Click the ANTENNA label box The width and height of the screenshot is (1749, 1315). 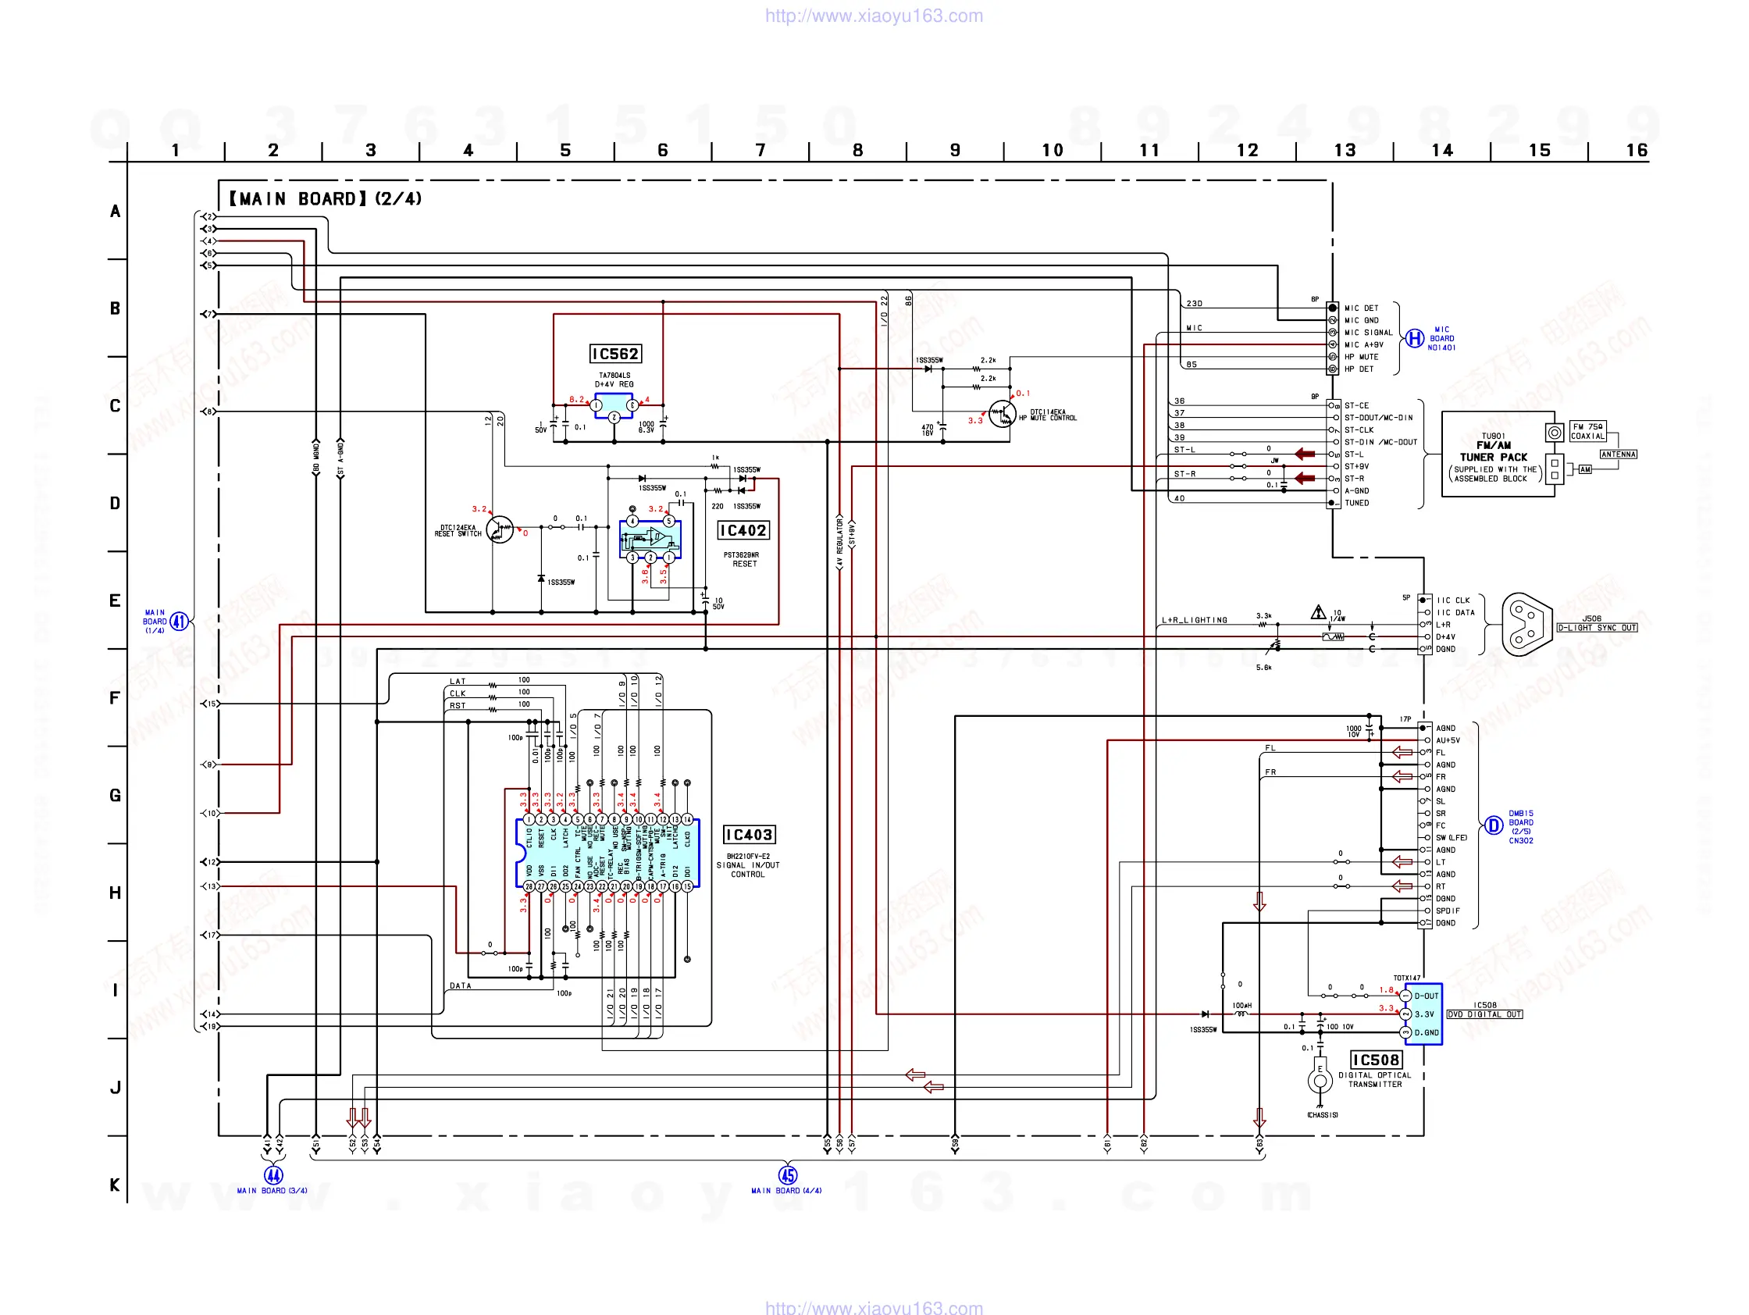pyautogui.click(x=1618, y=454)
